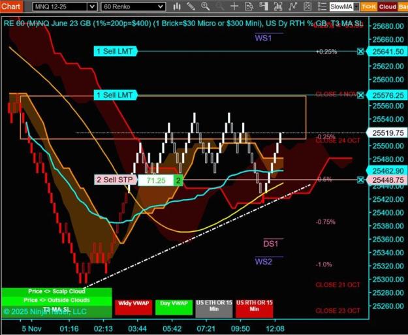Image resolution: width=408 pixels, height=335 pixels.
Task: Select the 2 Sell STP order flag
Action: [116, 180]
